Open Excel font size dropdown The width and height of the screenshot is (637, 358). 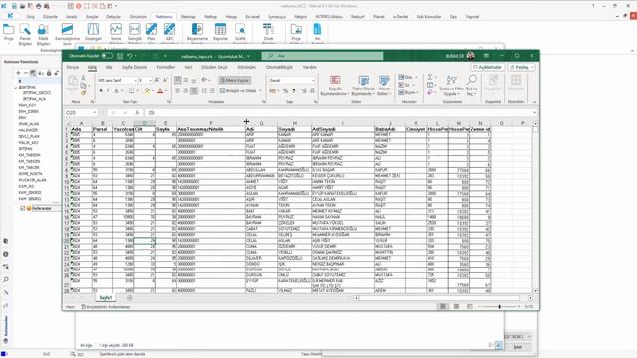[x=150, y=80]
